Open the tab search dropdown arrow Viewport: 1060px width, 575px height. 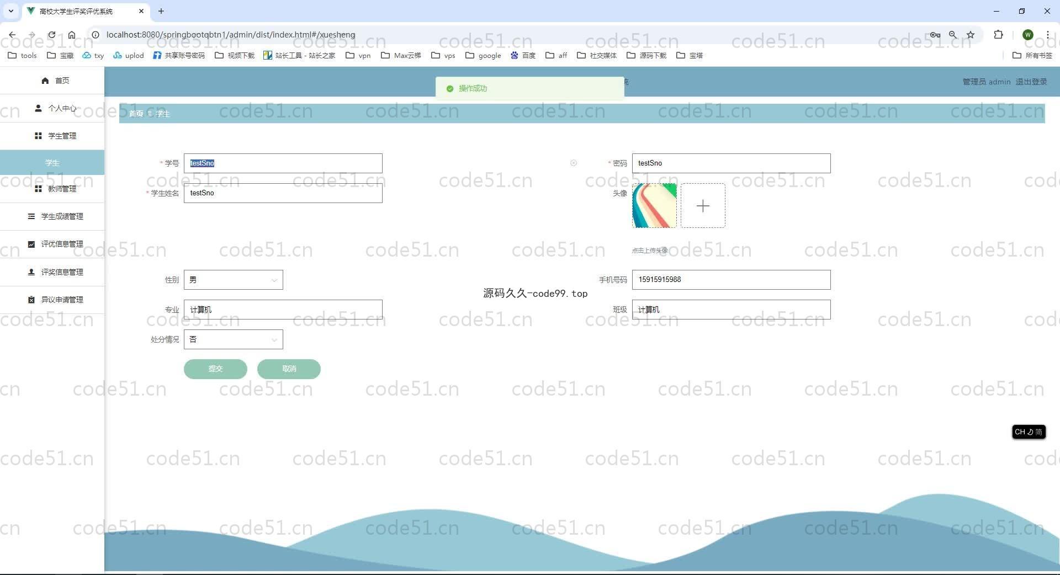tap(10, 11)
